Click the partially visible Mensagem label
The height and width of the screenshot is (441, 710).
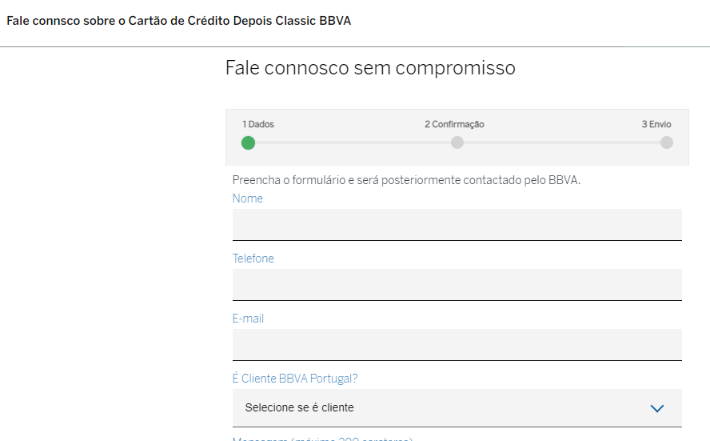(322, 439)
